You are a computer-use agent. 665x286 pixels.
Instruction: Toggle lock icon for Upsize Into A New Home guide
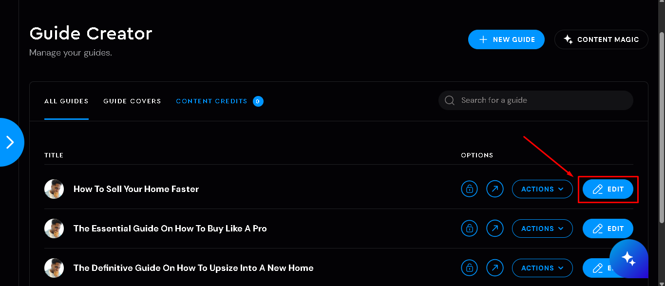[470, 268]
